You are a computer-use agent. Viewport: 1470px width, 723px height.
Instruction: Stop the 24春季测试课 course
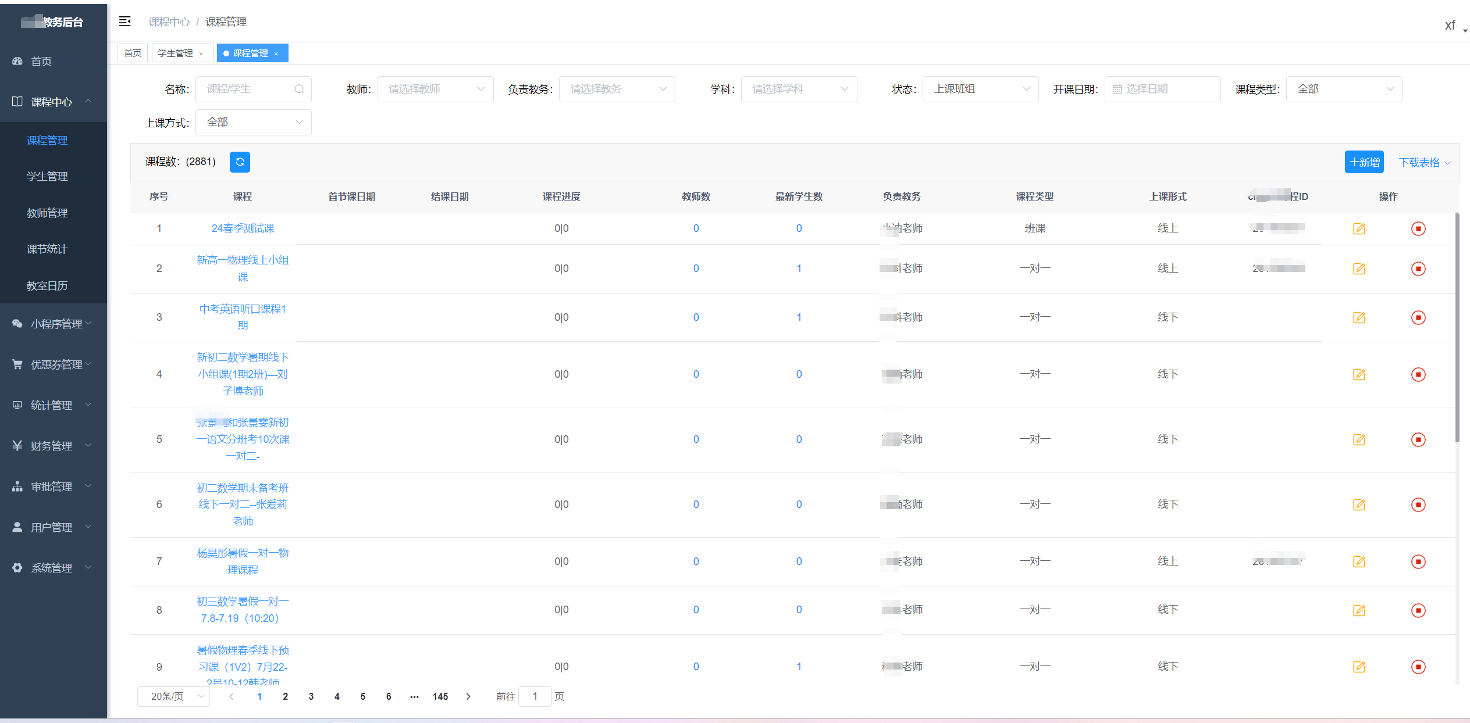tap(1418, 228)
